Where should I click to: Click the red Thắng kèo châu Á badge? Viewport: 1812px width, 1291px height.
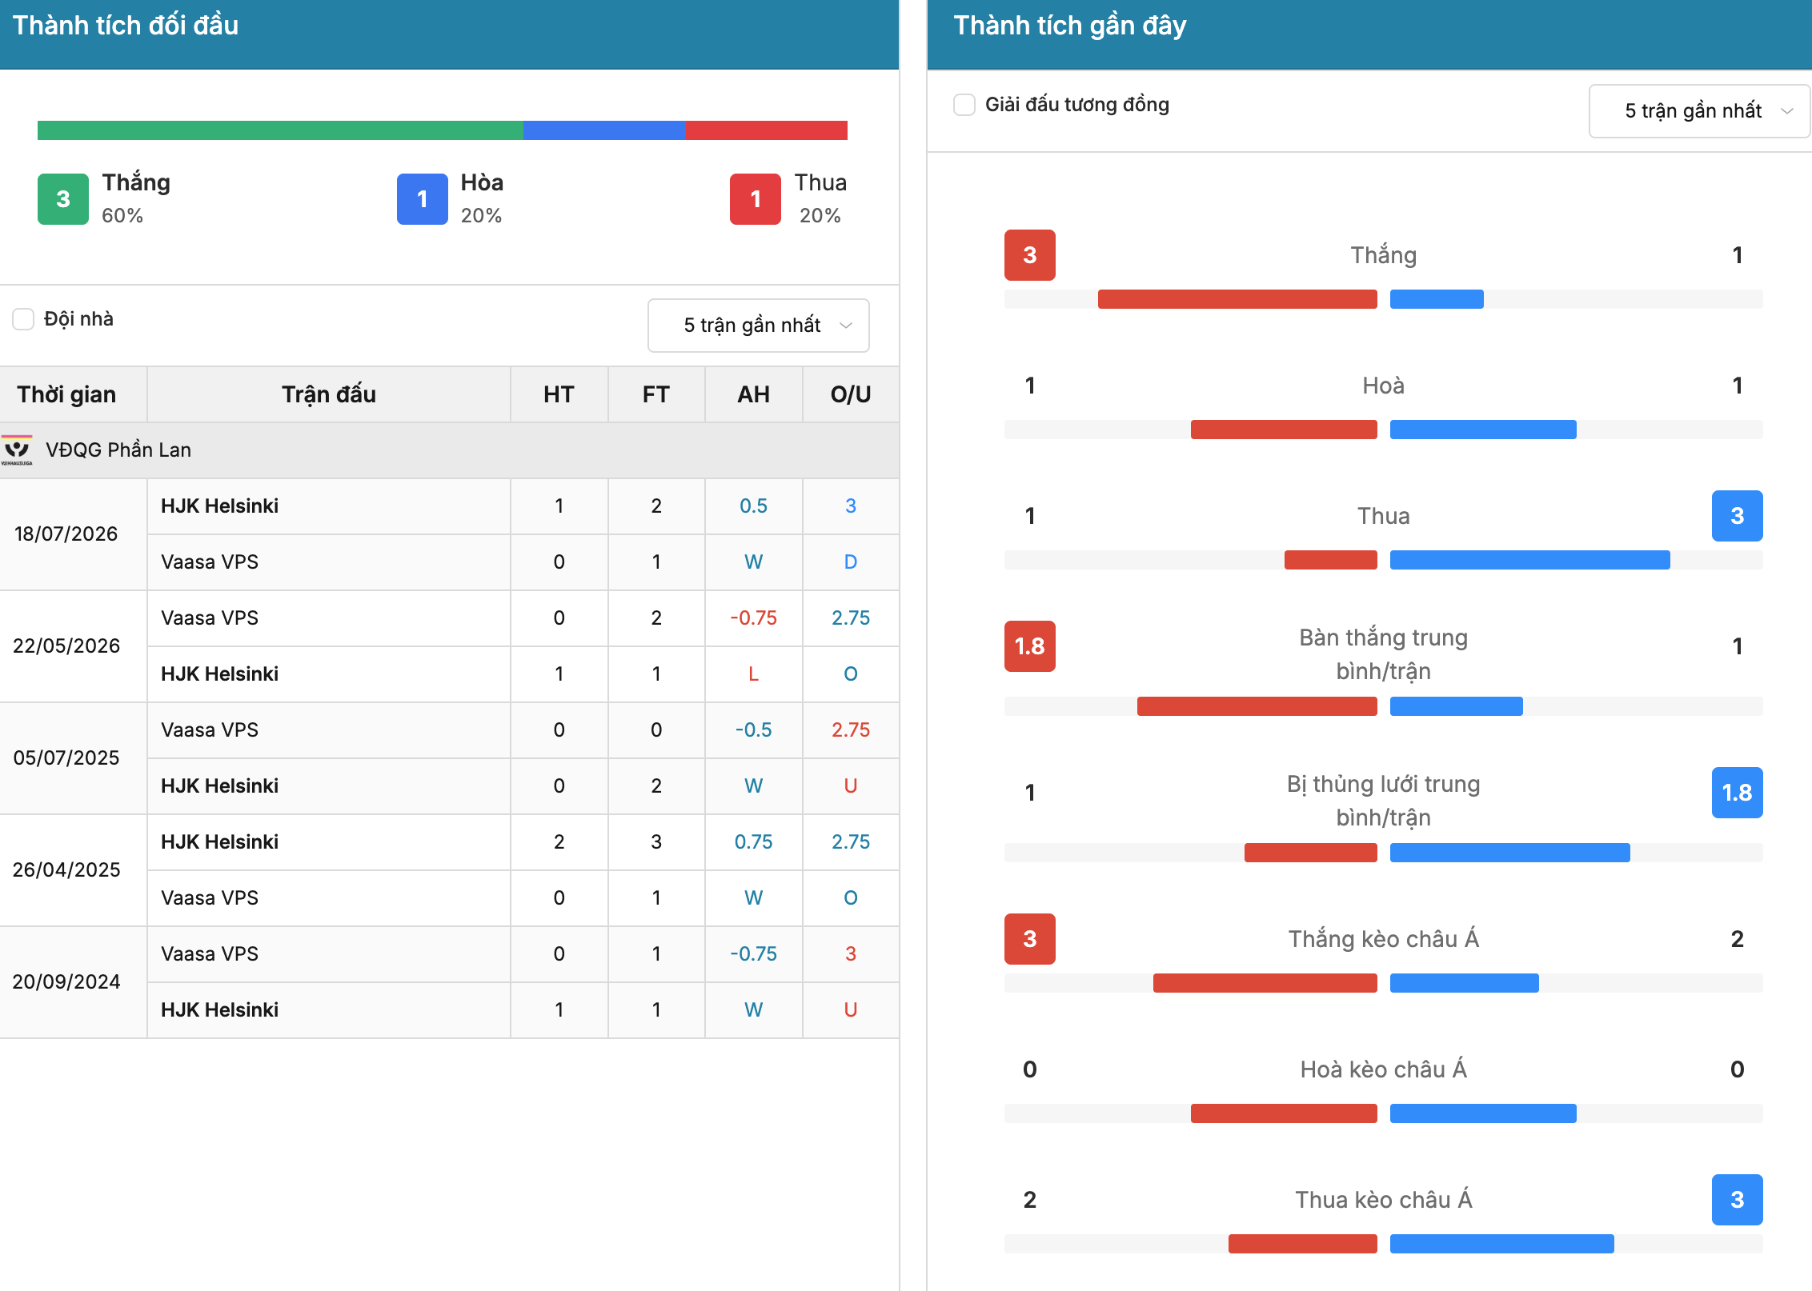(x=1030, y=939)
